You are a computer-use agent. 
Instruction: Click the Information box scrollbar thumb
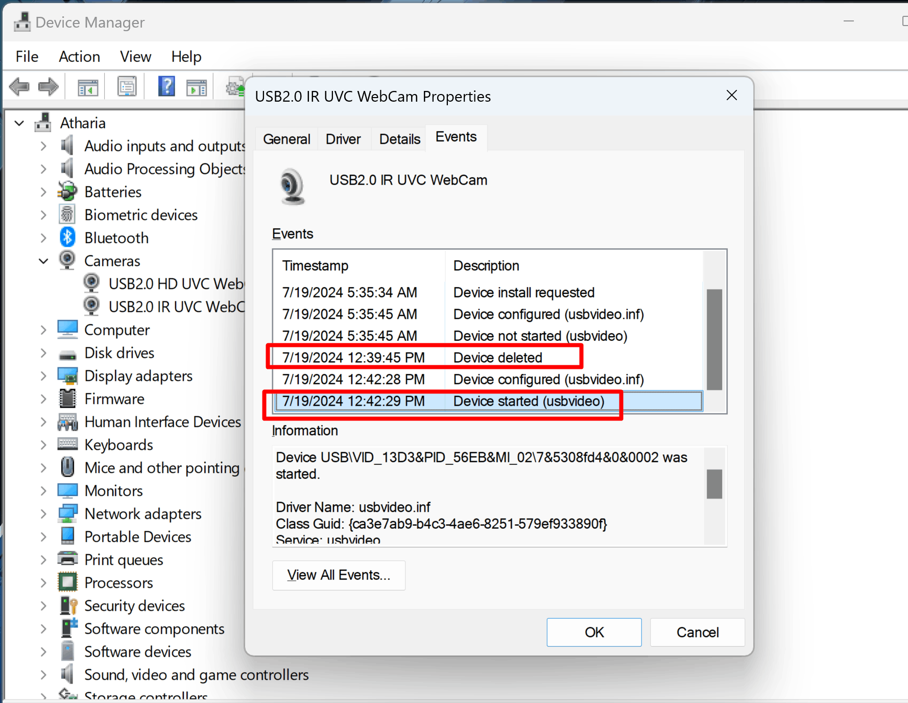[x=714, y=484]
